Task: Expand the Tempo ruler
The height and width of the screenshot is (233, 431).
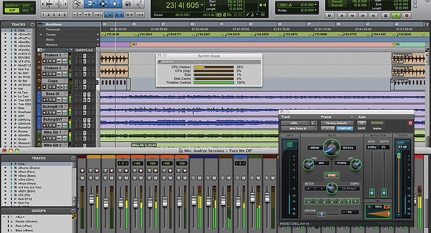Action: (41, 34)
